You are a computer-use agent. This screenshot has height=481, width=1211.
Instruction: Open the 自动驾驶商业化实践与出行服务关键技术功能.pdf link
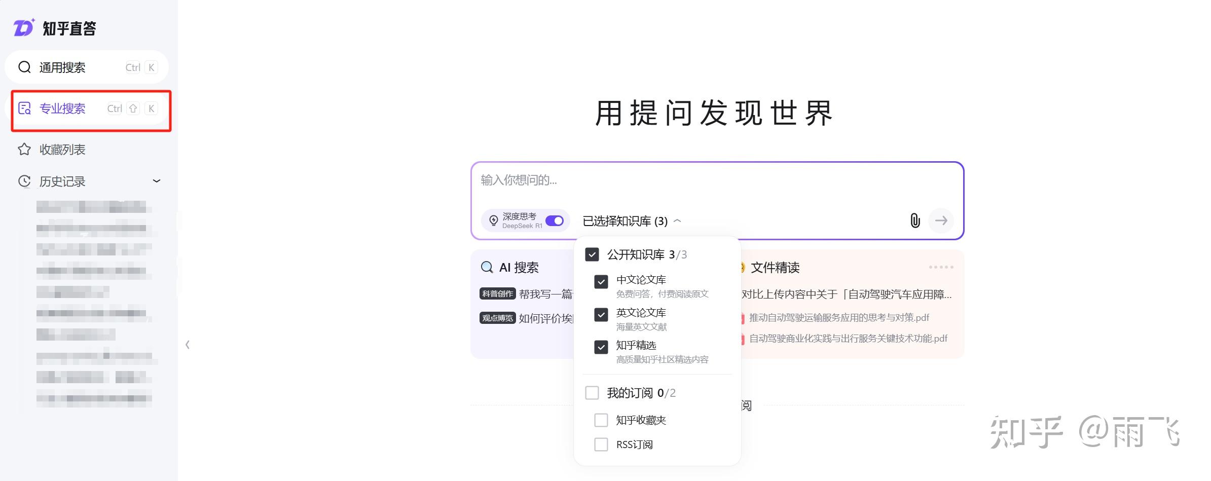pyautogui.click(x=848, y=339)
